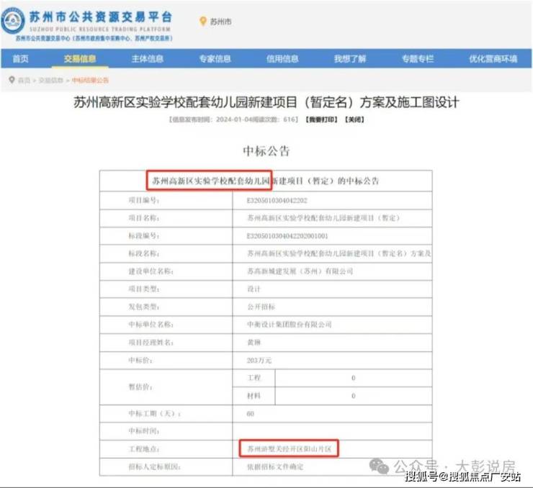Click the Suzhou platform logo emblem
Image resolution: width=533 pixels, height=488 pixels.
pos(14,22)
